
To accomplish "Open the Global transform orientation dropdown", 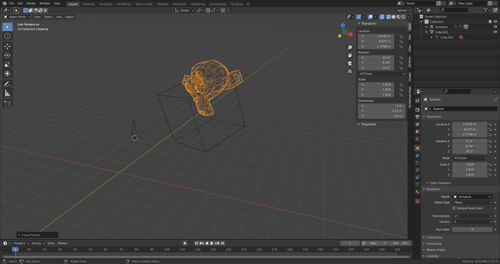I will tap(184, 10).
